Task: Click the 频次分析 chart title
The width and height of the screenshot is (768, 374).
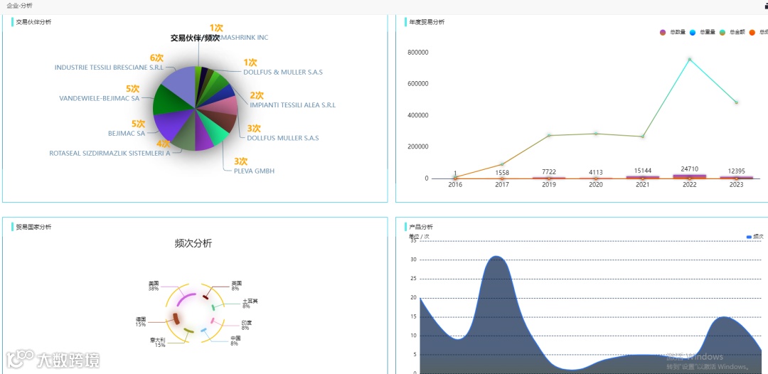Action: point(193,243)
